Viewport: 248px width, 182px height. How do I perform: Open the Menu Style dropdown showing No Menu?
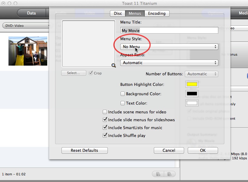point(169,47)
